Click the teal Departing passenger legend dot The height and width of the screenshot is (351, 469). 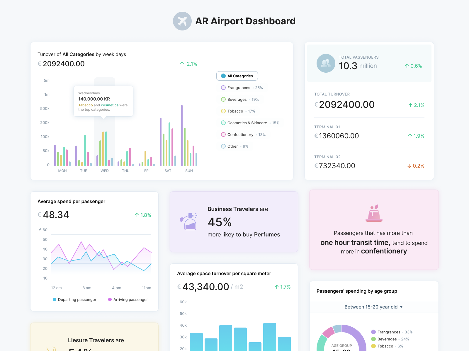click(54, 299)
